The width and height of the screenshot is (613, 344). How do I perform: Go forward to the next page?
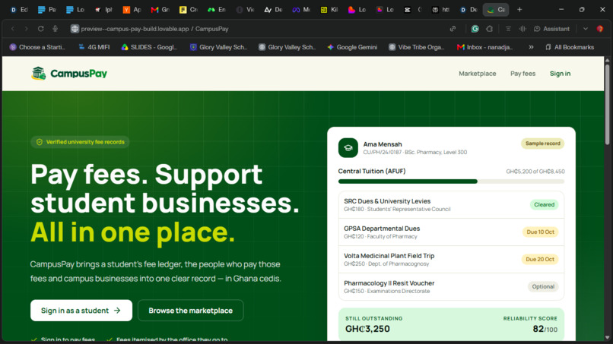click(26, 29)
